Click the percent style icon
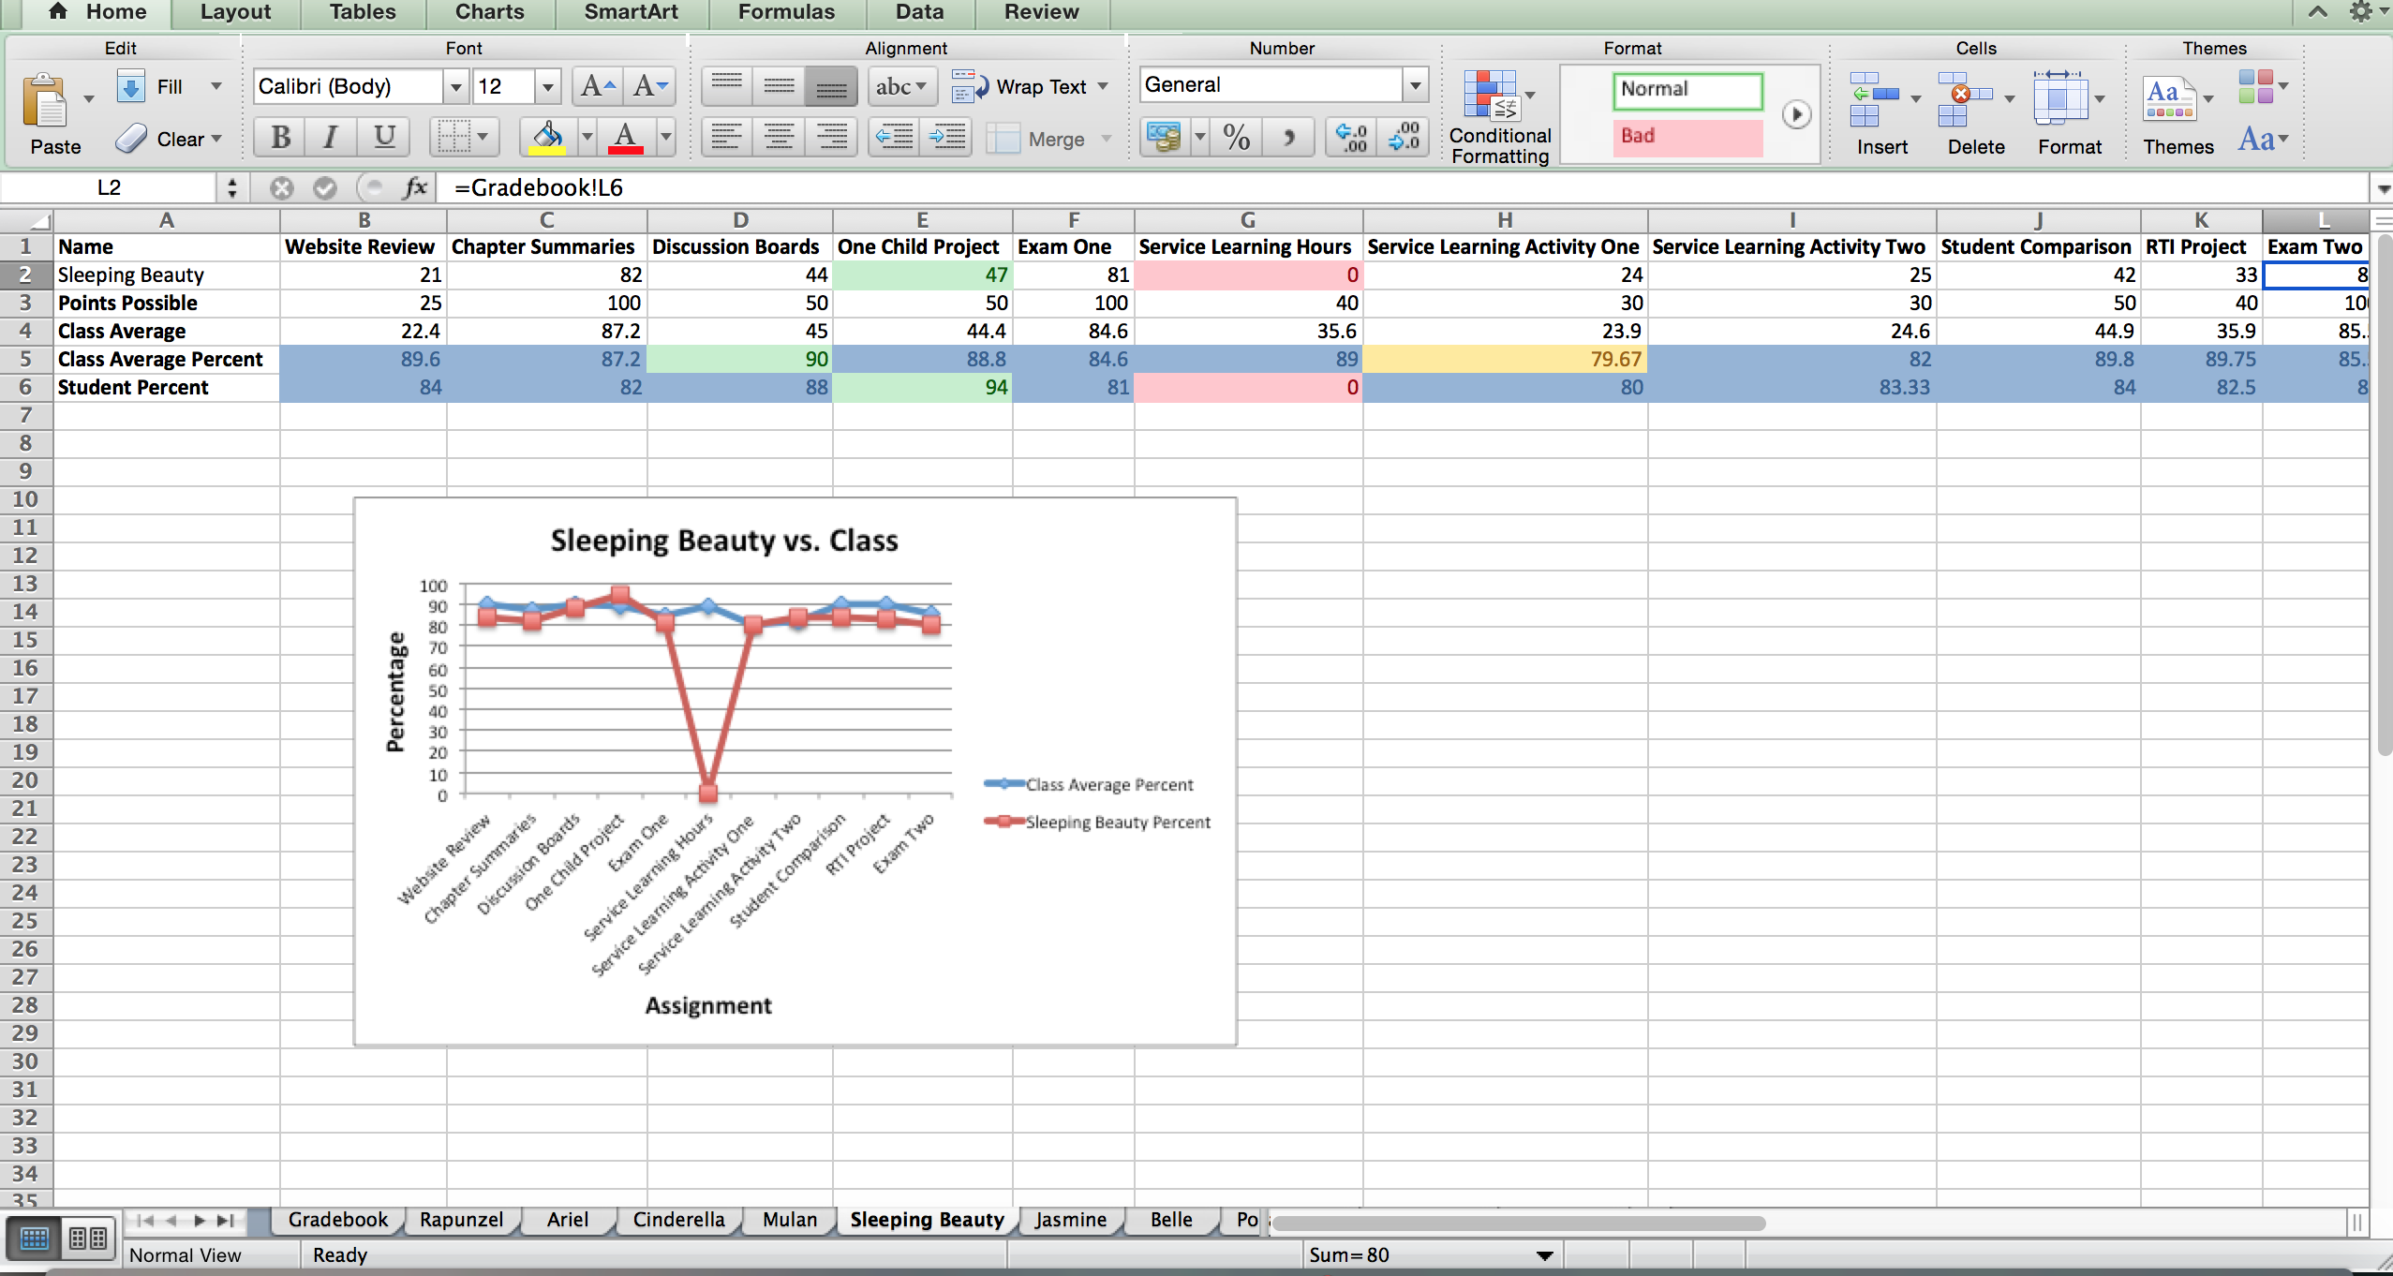Screen dimensions: 2393x1276 click(x=1236, y=138)
